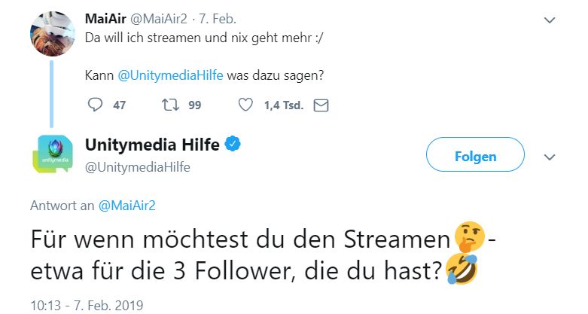Image resolution: width=588 pixels, height=314 pixels.
Task: Click the envelope direct message icon
Action: point(321,105)
